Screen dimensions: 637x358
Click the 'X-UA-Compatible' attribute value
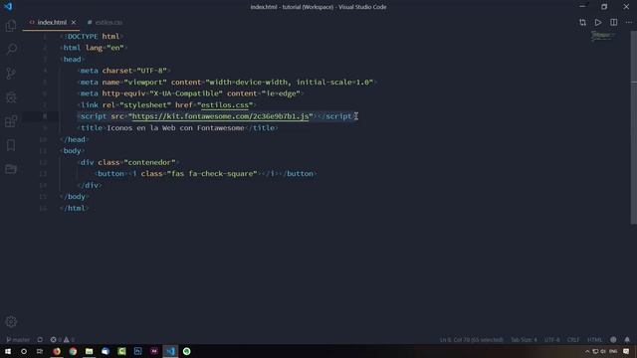click(186, 93)
